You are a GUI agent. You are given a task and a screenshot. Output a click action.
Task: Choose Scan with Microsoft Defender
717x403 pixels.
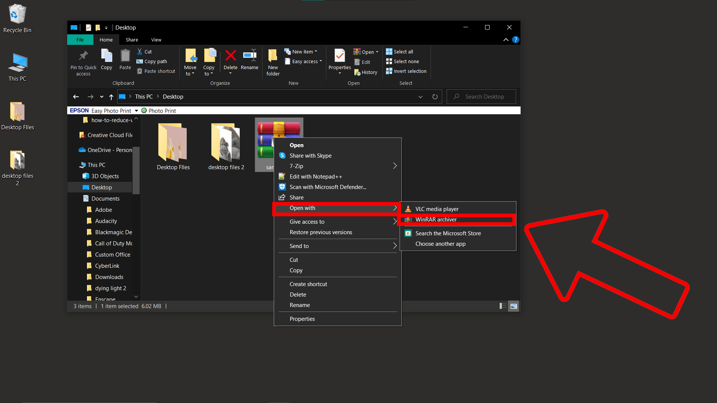[327, 187]
